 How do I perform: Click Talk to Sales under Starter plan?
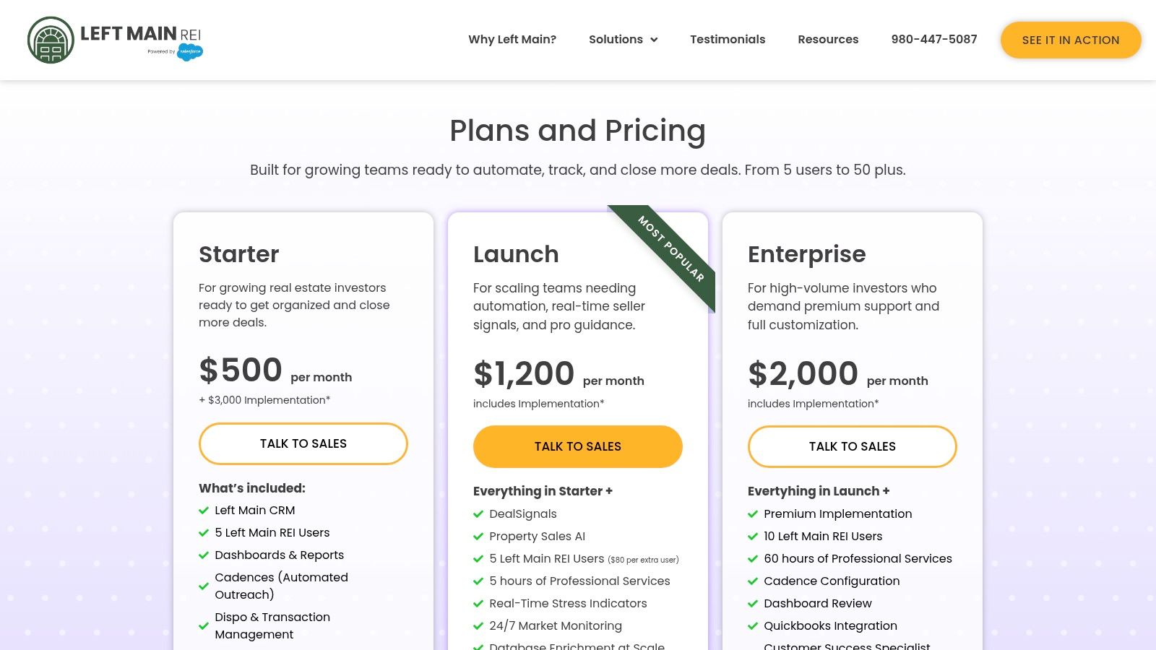tap(303, 443)
